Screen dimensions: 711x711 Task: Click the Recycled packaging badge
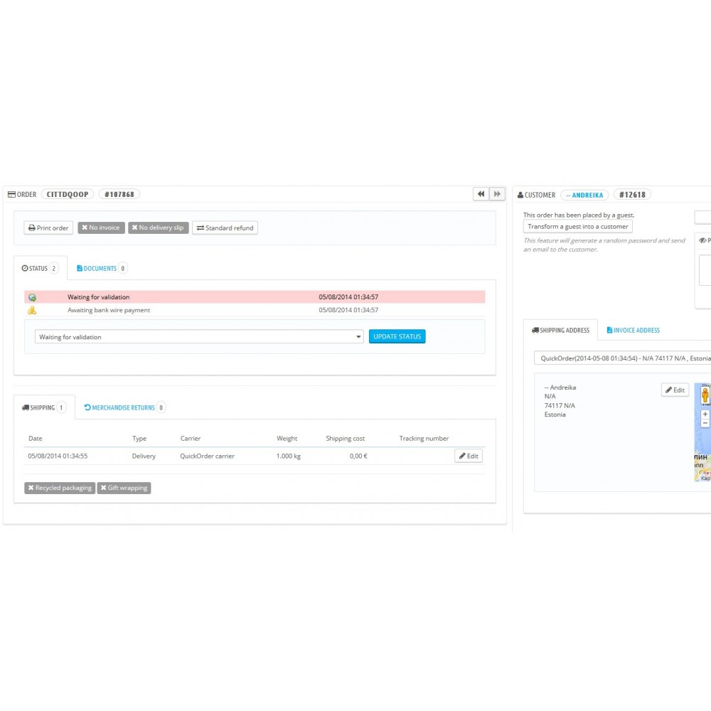(x=60, y=488)
